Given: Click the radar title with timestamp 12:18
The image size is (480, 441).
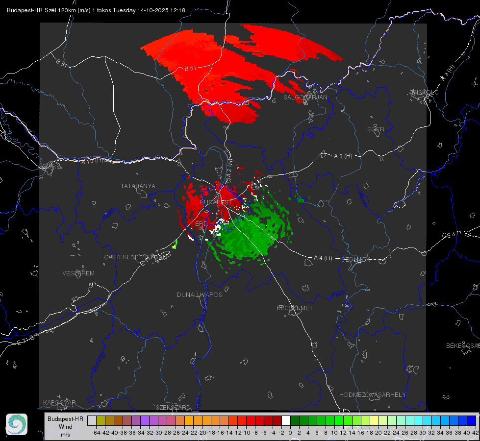Looking at the screenshot, I should click(x=96, y=10).
